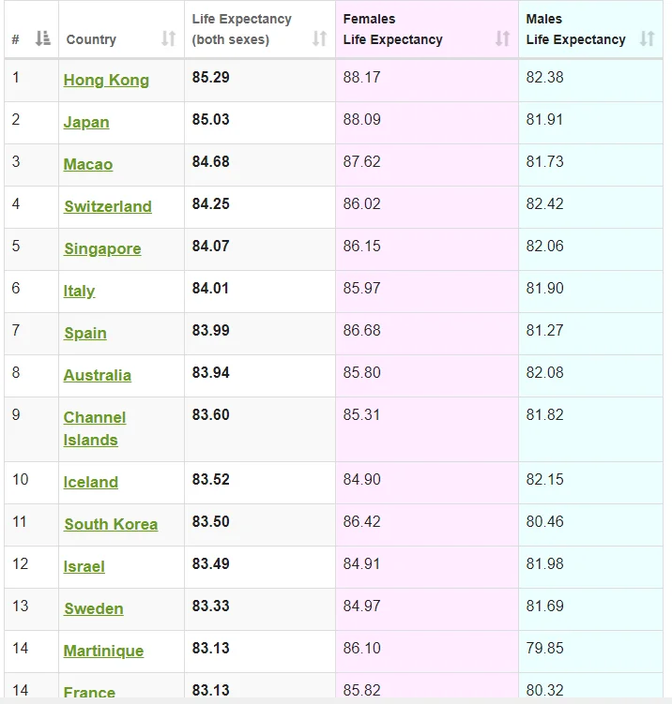Open the Hong Kong link
This screenshot has width=672, height=704.
pos(106,81)
